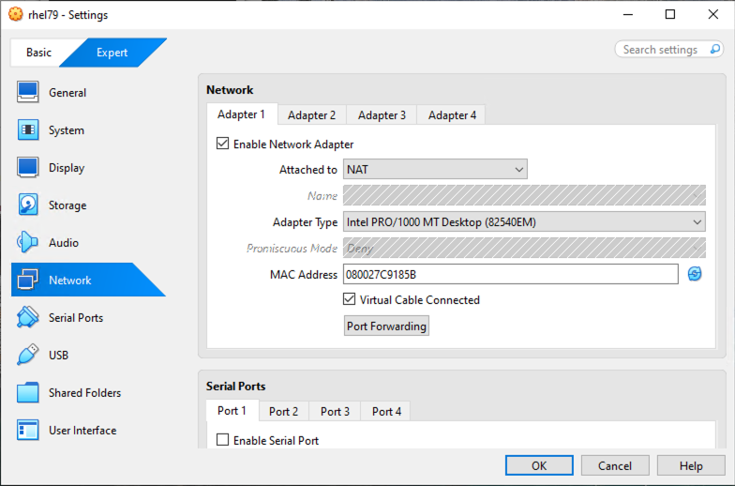
Task: Select Display label in sidebar
Action: click(67, 167)
